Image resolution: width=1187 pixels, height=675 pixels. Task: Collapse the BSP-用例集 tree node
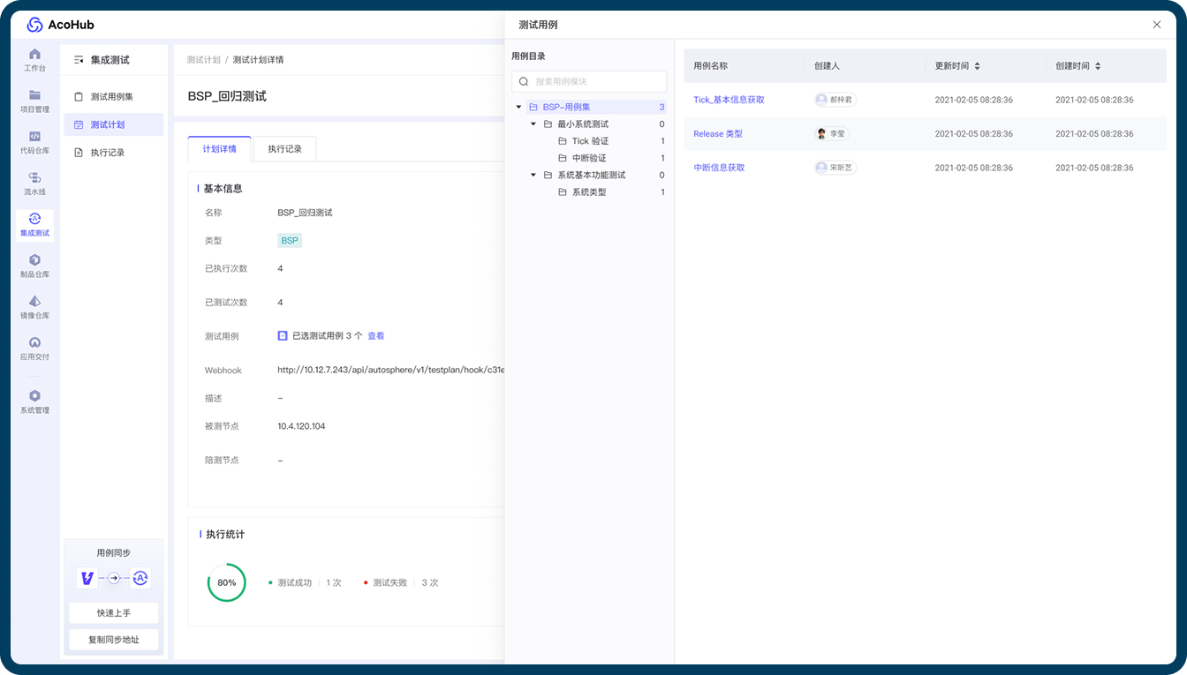point(518,107)
